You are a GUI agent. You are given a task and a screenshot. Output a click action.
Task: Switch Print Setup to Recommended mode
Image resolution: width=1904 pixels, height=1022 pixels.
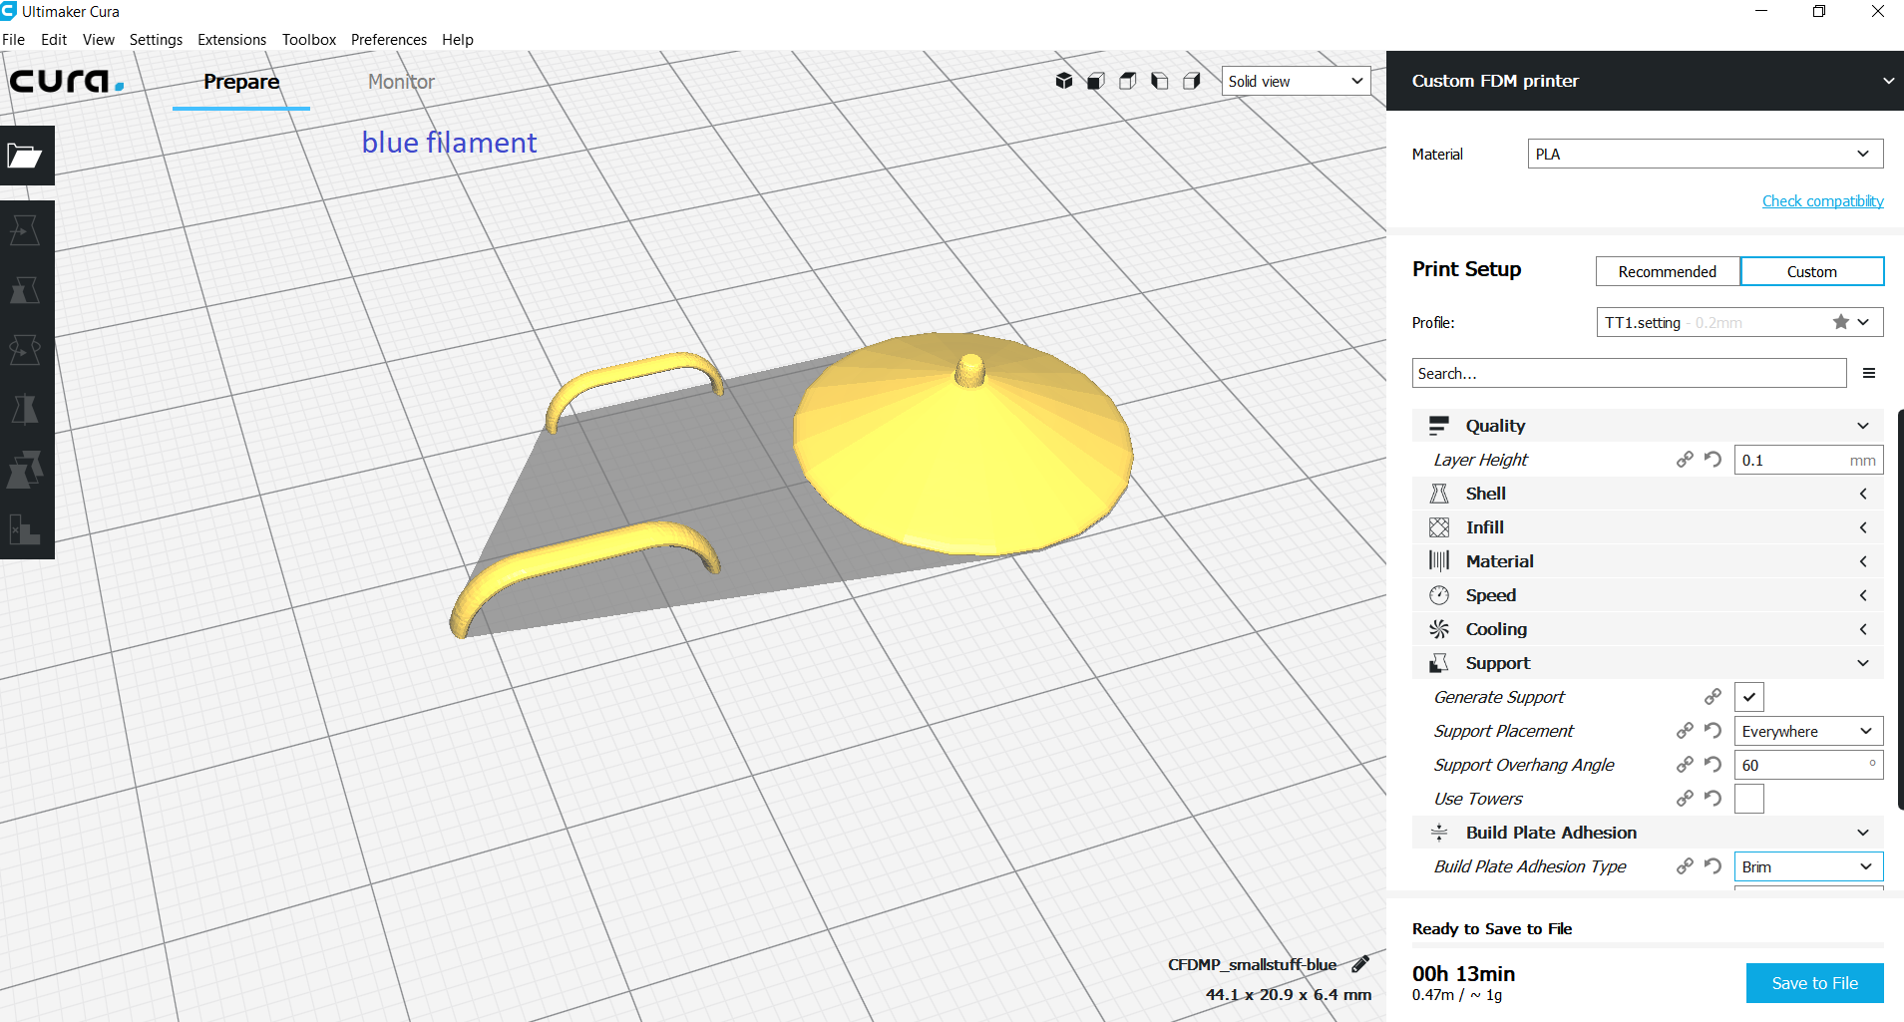tap(1668, 271)
